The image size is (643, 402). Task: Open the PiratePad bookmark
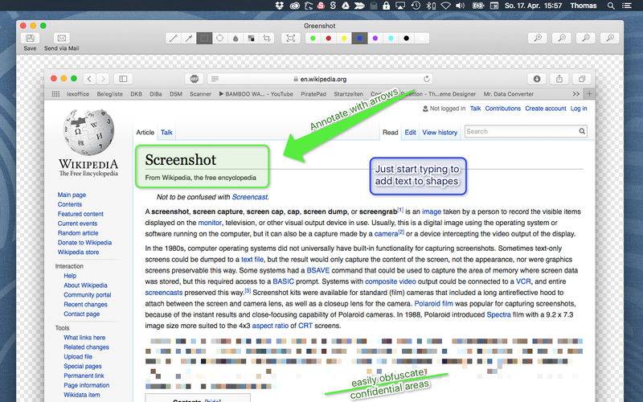313,94
